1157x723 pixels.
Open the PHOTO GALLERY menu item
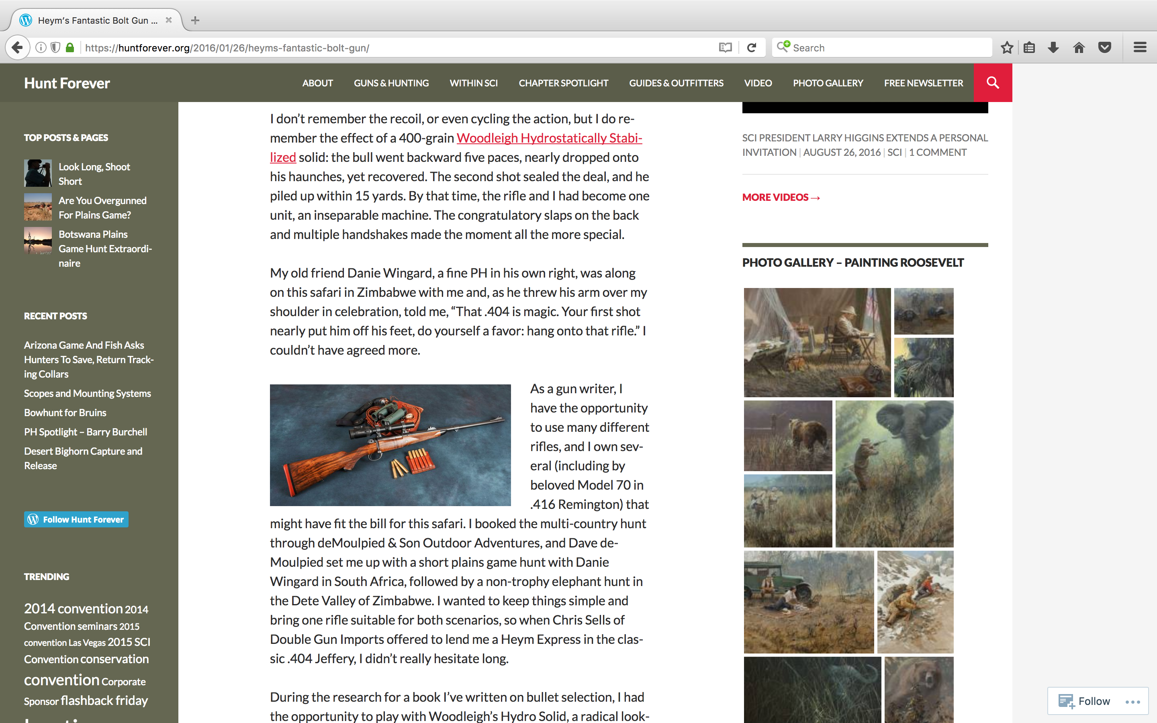pos(828,83)
